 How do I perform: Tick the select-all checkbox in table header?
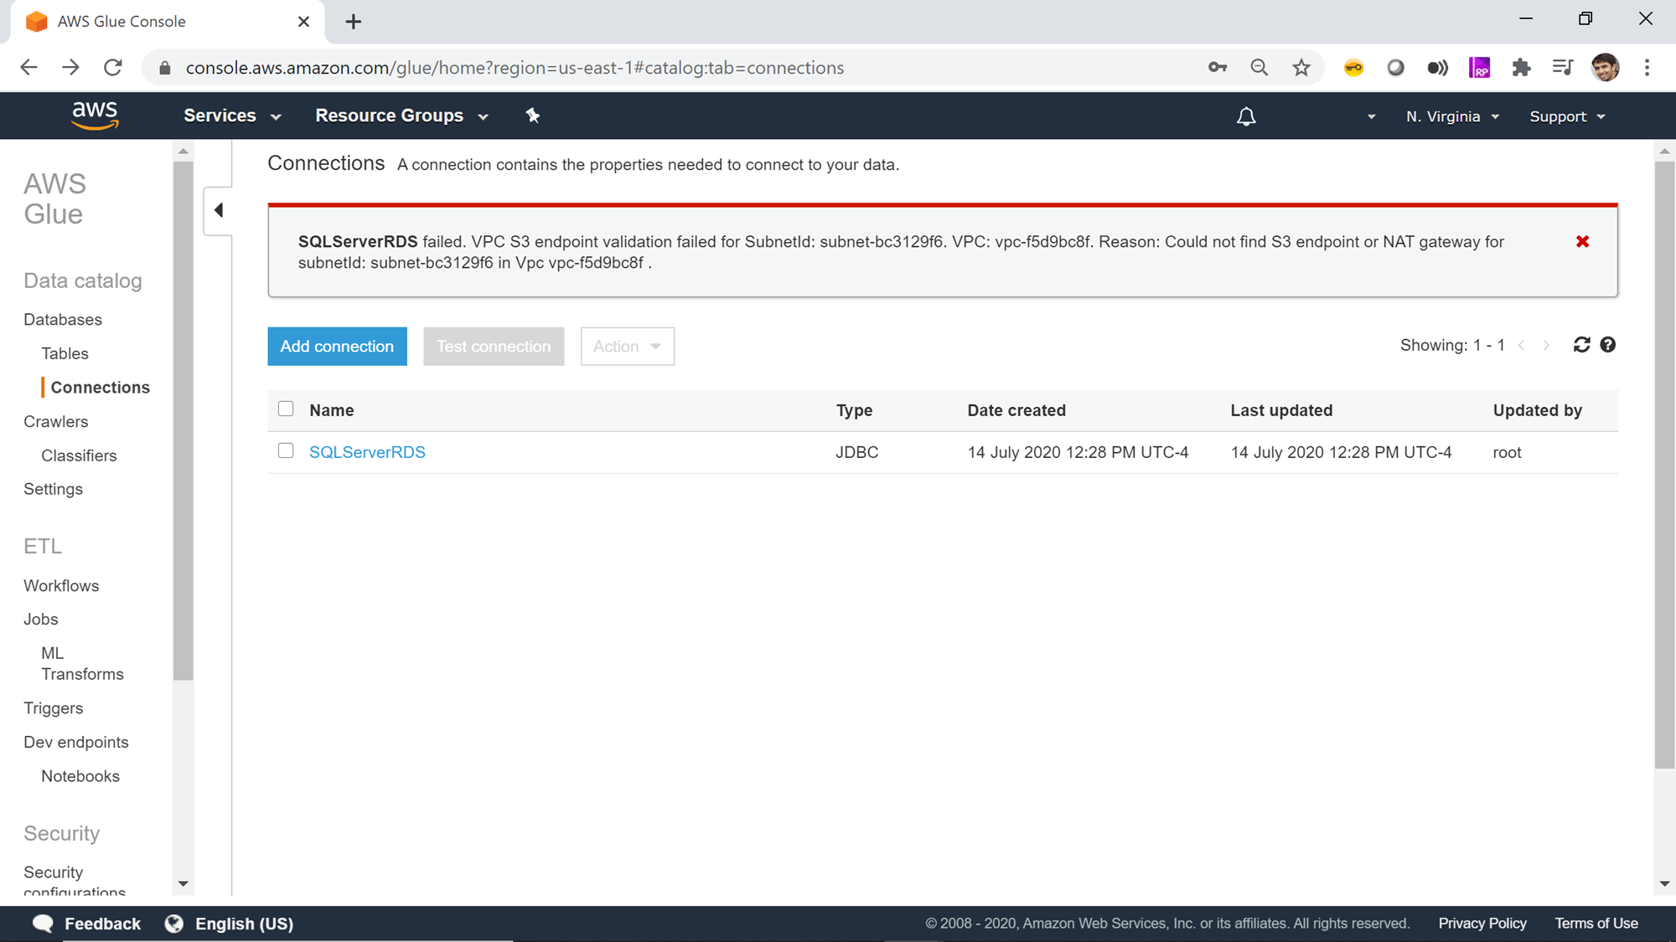coord(286,409)
